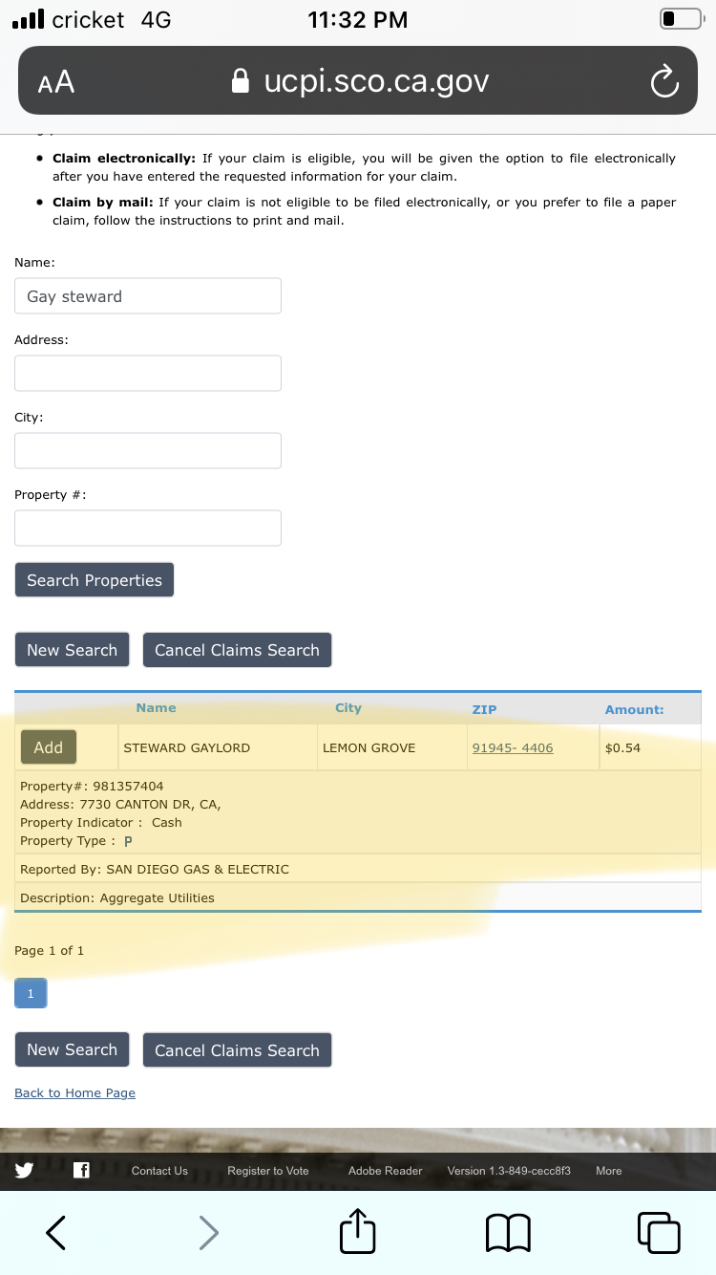Image resolution: width=716 pixels, height=1275 pixels.
Task: Tap the Safari forward arrow
Action: (x=209, y=1232)
